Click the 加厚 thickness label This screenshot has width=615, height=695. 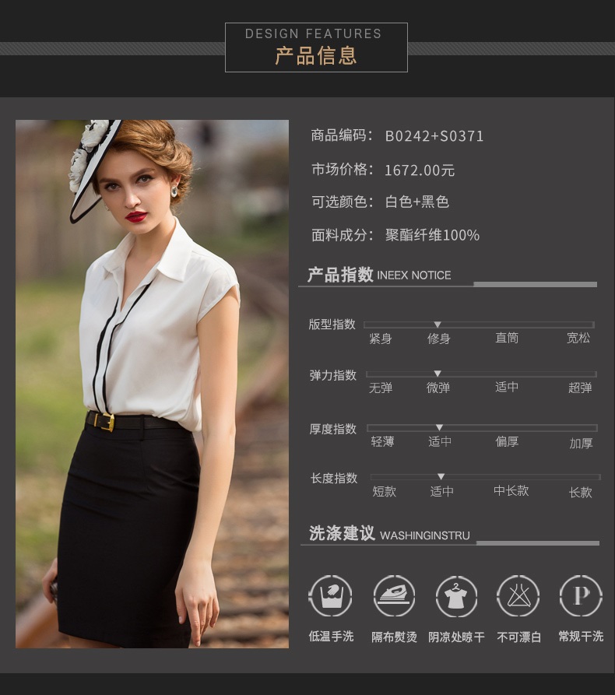tap(581, 444)
